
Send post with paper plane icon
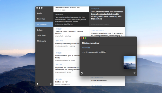(x=134, y=73)
